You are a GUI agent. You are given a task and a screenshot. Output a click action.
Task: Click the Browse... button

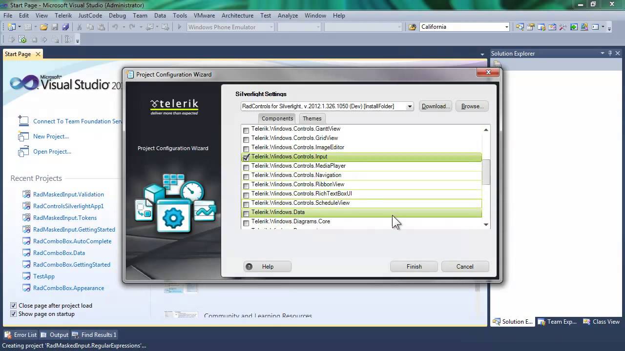pos(472,106)
